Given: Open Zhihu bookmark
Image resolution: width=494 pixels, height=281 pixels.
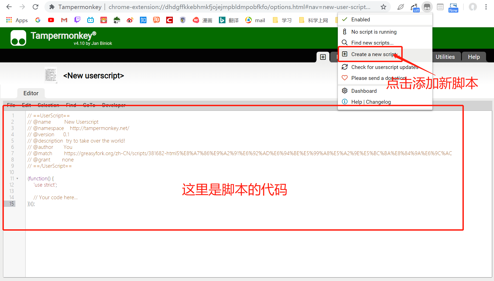Looking at the screenshot, I should pyautogui.click(x=143, y=20).
